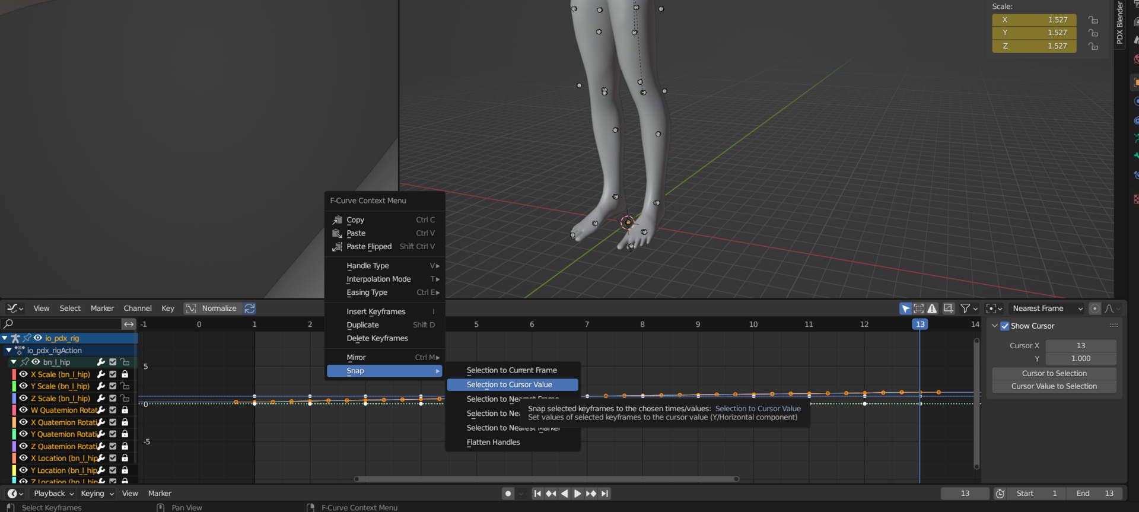The height and width of the screenshot is (512, 1139).
Task: Toggle Show Hidden dashed-box icon
Action: 919,309
